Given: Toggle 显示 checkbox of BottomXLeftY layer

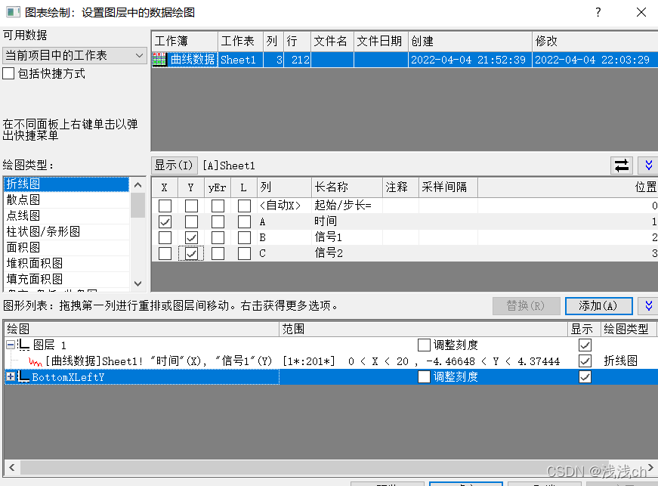Looking at the screenshot, I should click(585, 377).
